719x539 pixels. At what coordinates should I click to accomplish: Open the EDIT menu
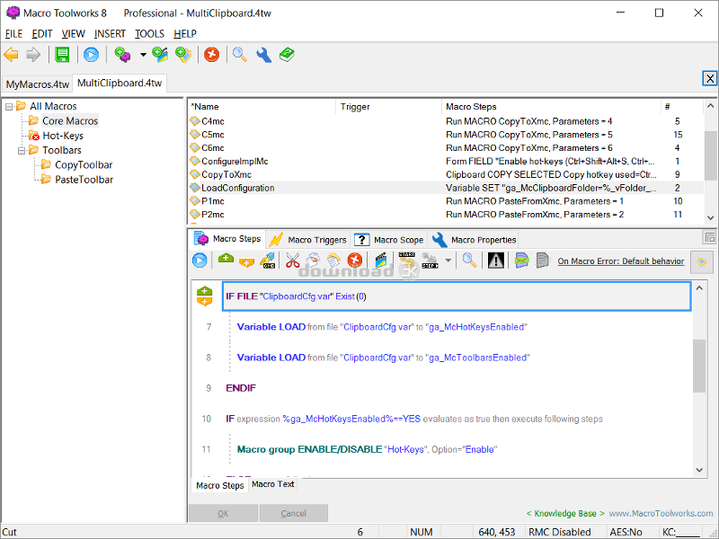point(41,34)
